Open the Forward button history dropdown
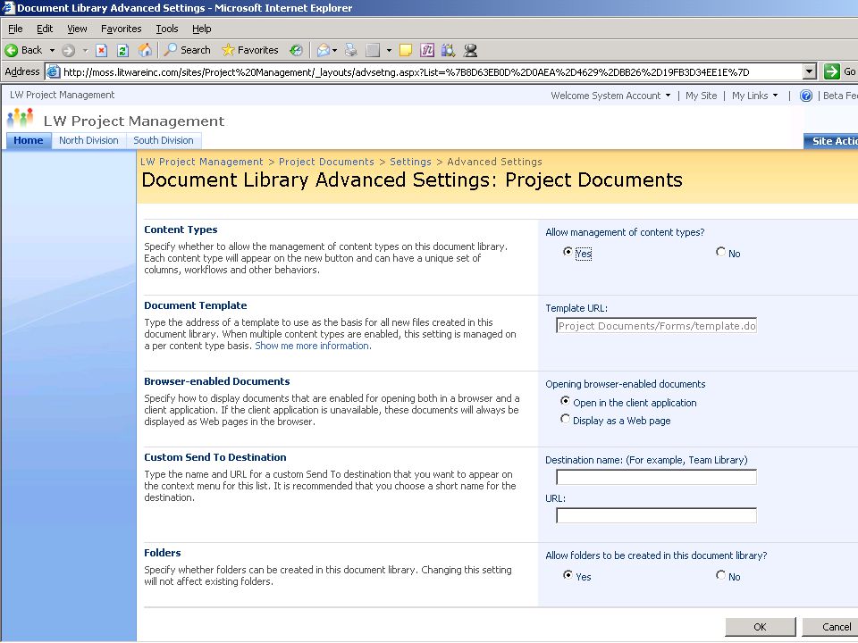Screen dimensions: 858x643 85,50
